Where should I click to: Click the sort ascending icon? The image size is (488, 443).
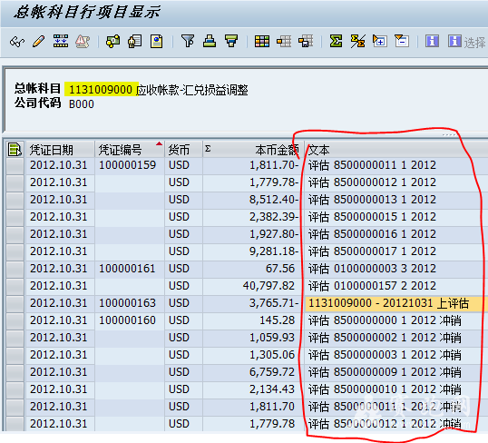point(210,41)
